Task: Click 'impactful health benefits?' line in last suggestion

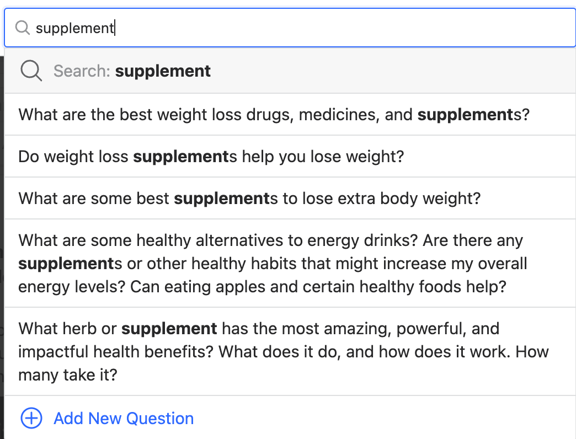Action: [x=116, y=352]
